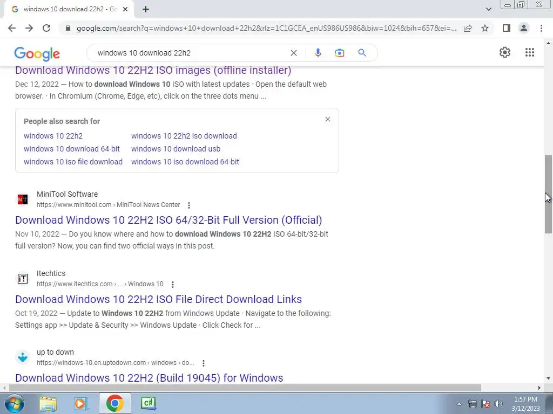Search for windows 10 download 64-bit

(72, 149)
